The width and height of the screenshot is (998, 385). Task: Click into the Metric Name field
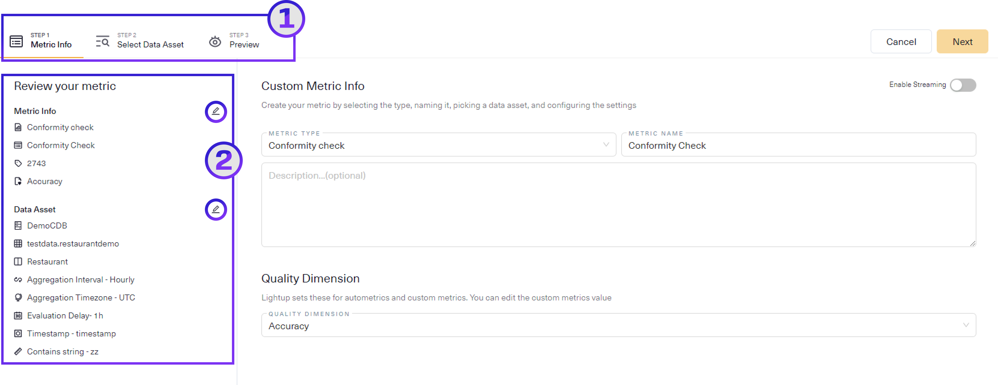tap(798, 145)
